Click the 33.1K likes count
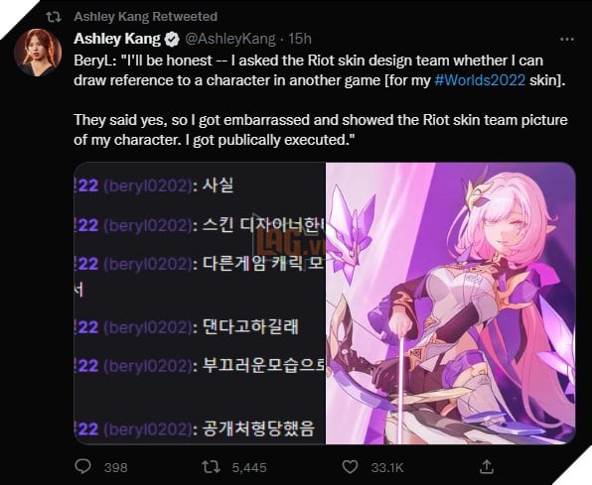 pyautogui.click(x=387, y=468)
